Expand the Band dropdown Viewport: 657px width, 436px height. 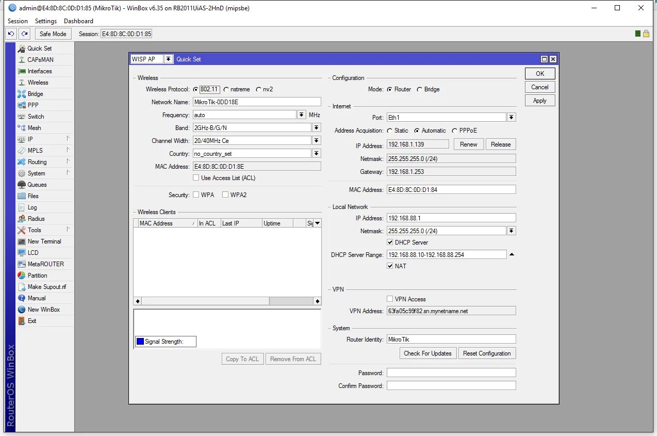point(317,127)
